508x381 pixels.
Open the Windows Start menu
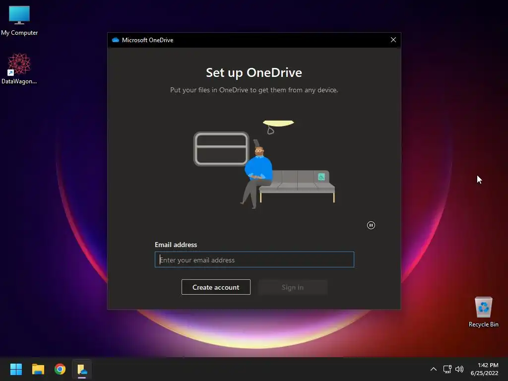[x=16, y=369]
